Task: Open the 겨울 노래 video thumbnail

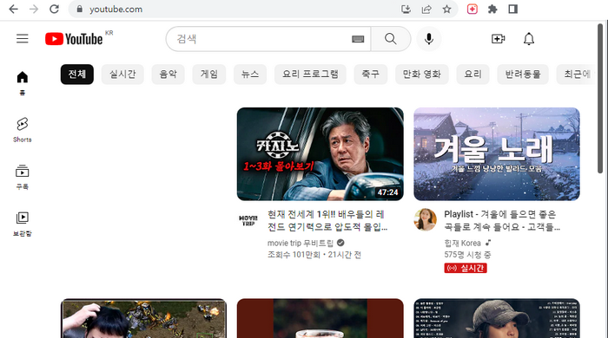Action: pos(497,154)
